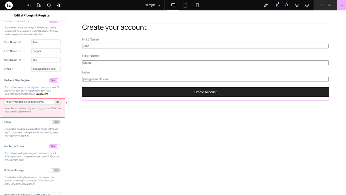Open the finder search icon

287,5
